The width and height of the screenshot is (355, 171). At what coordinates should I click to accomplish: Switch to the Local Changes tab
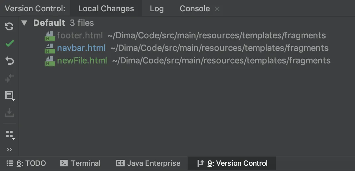pos(106,9)
